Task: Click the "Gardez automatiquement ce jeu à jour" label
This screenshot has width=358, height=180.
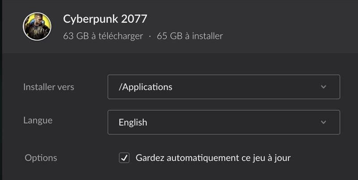Action: point(213,158)
